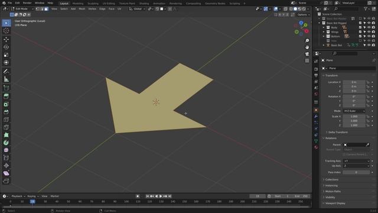Open the Keying popover in timeline
Image resolution: width=378 pixels, height=213 pixels.
coord(32,196)
